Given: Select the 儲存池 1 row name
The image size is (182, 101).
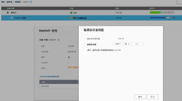Looking at the screenshot, I should 14,13.
